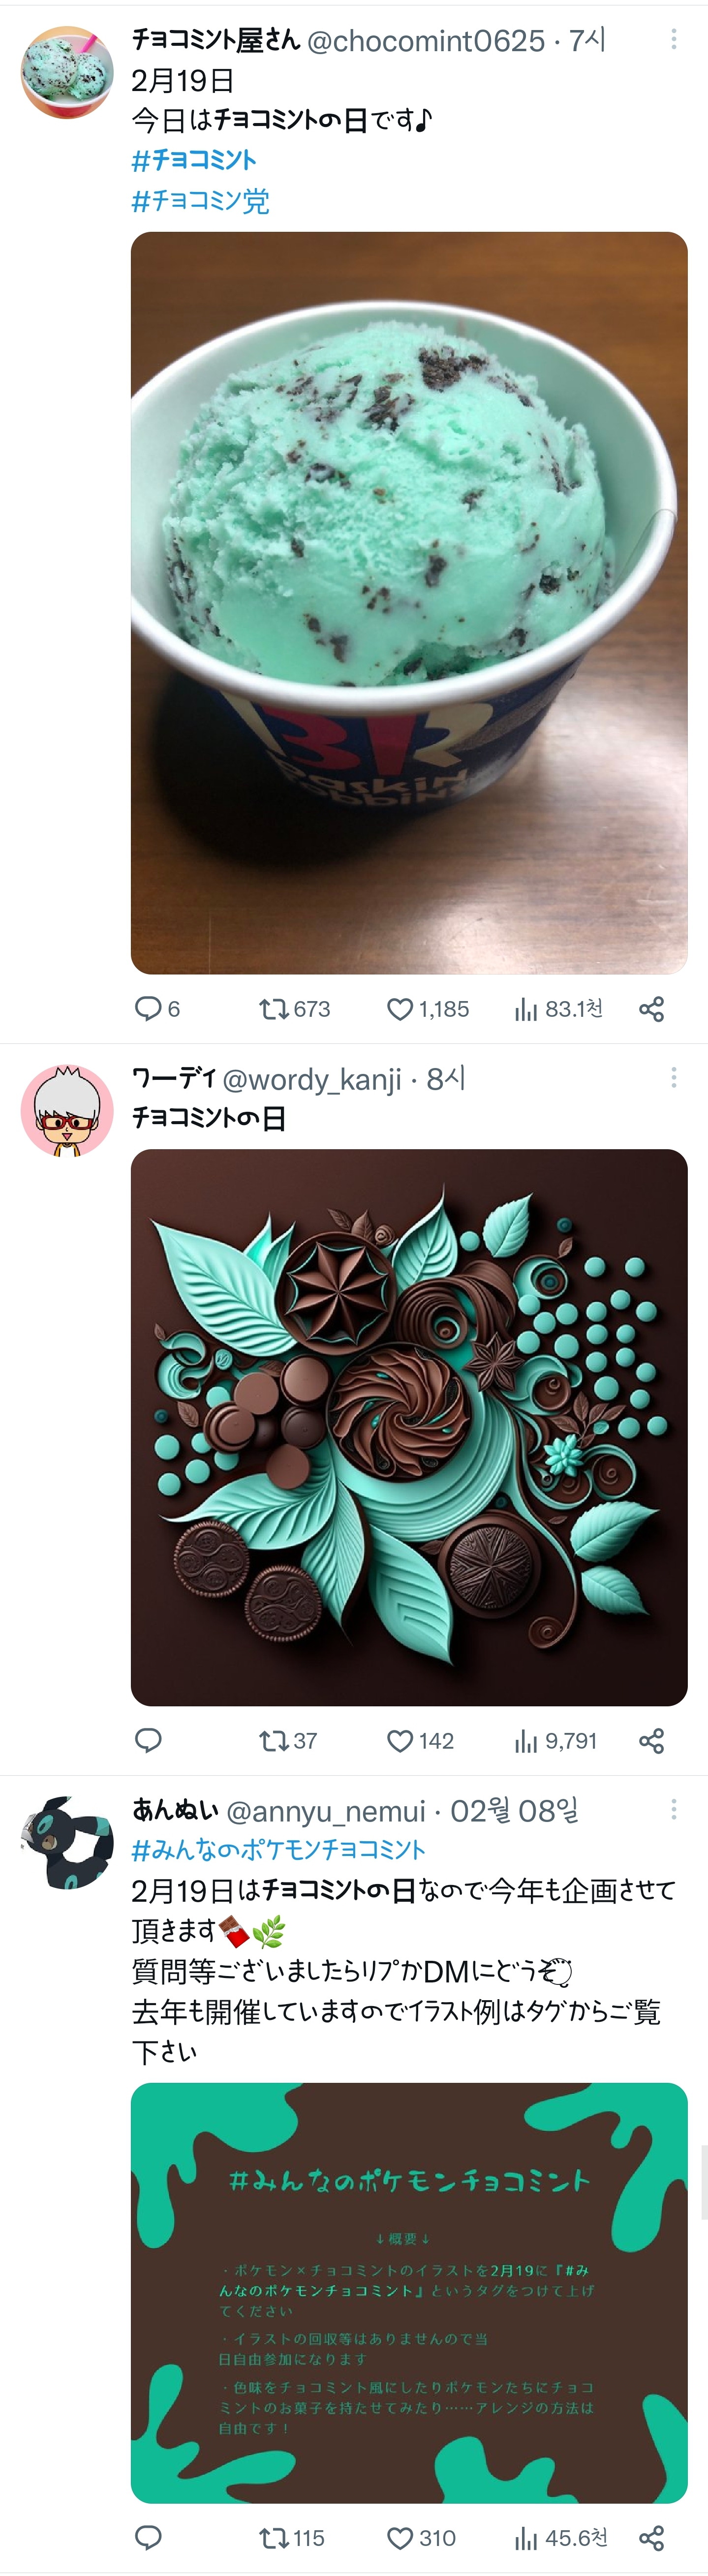
Task: Open the mint ice cream cup photo
Action: point(409,602)
